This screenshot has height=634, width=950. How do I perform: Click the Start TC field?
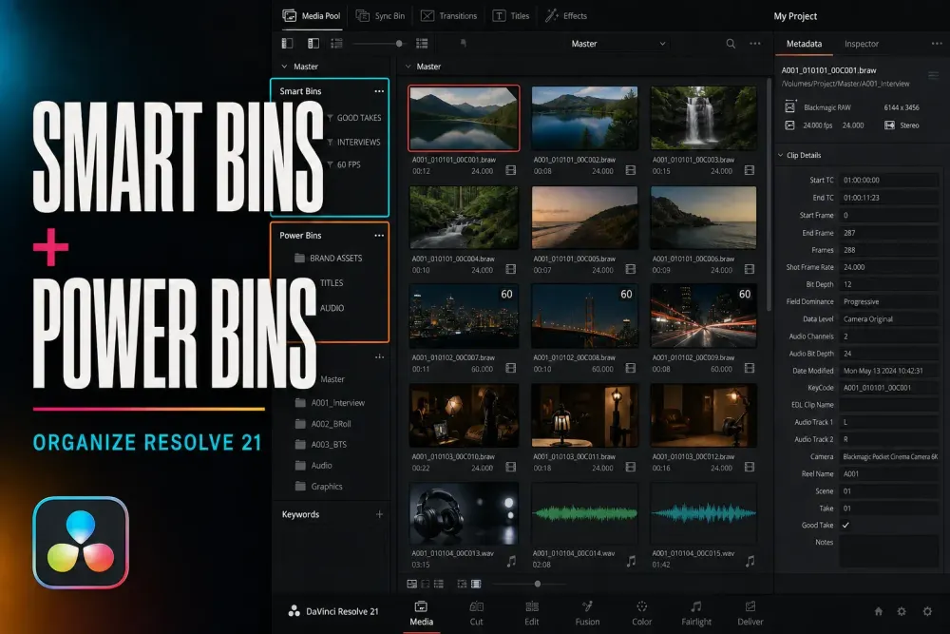[x=889, y=180]
